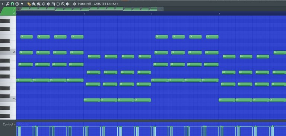The image size is (286, 136).
Task: Open the piano roll menu arrow
Action: [3, 4]
